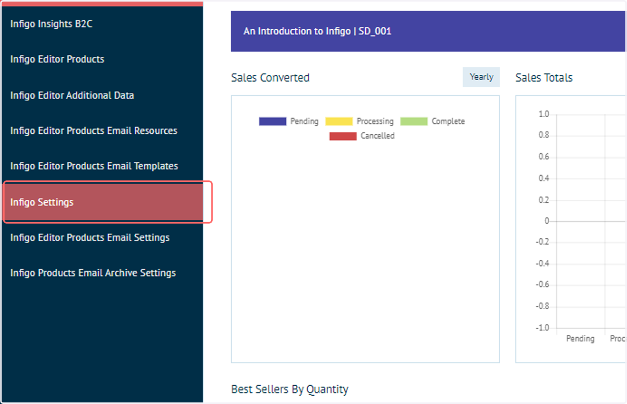Click the Sales Converted heading
The image size is (627, 404).
[x=270, y=77]
